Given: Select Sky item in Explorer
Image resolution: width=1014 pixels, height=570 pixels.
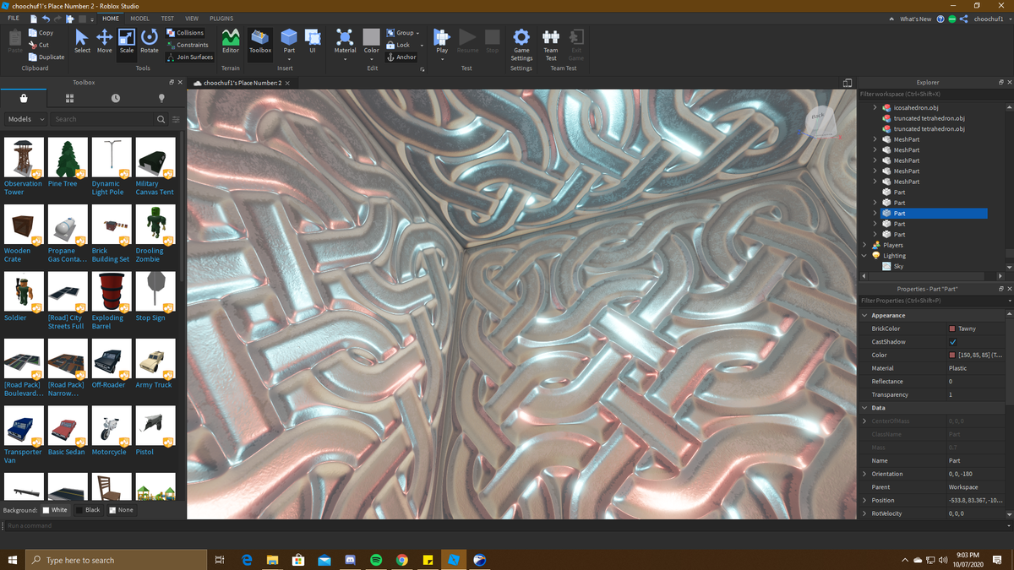Looking at the screenshot, I should pos(898,266).
